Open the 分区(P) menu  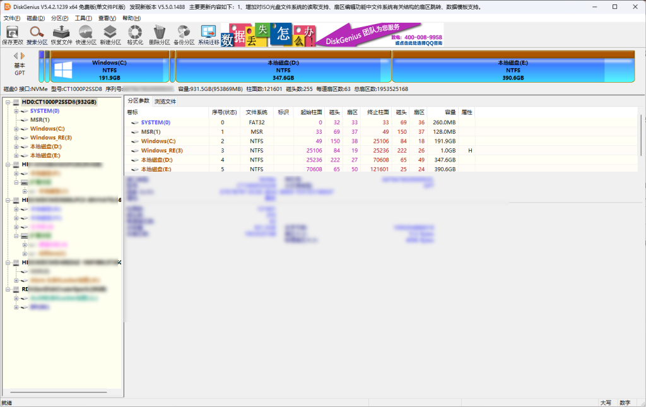60,18
